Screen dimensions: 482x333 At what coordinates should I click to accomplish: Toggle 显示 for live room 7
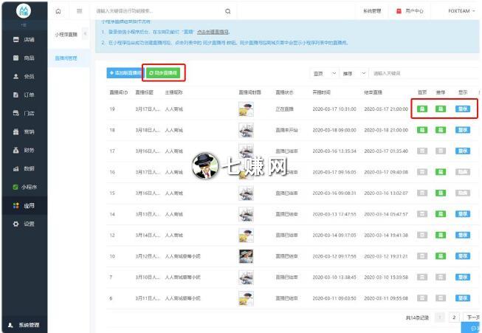tap(463, 277)
